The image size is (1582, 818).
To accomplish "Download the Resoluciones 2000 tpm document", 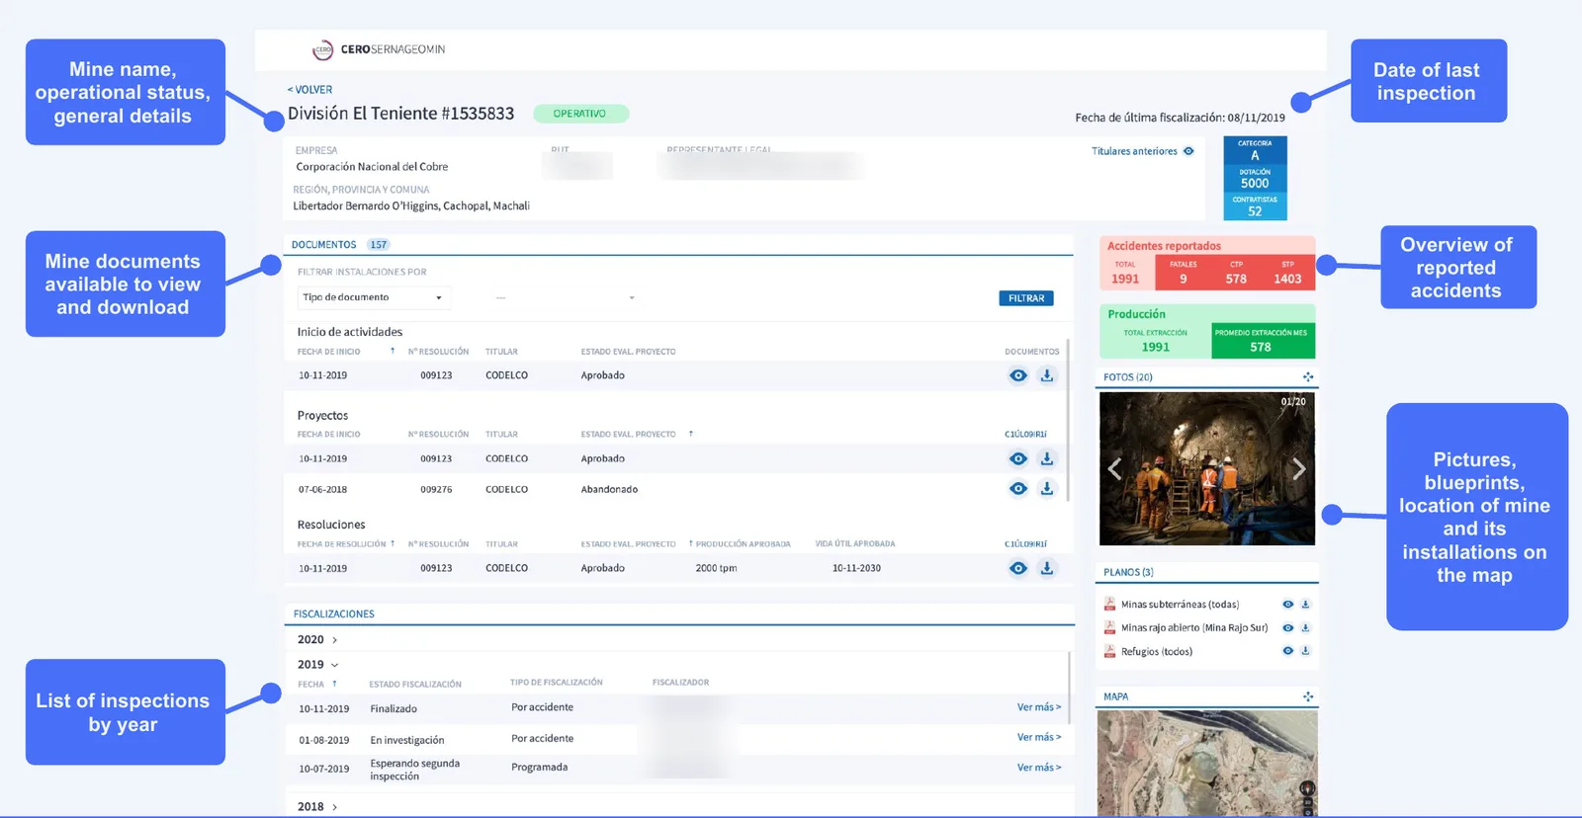I will pos(1047,568).
